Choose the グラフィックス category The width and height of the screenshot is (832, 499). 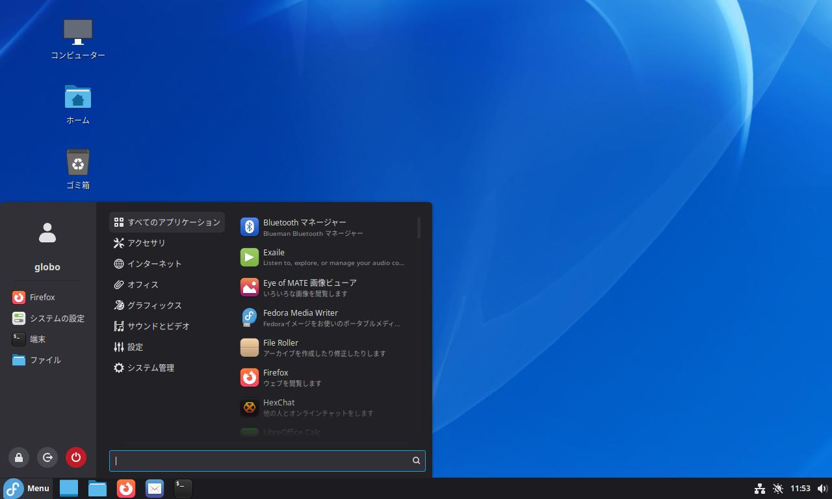(x=154, y=305)
